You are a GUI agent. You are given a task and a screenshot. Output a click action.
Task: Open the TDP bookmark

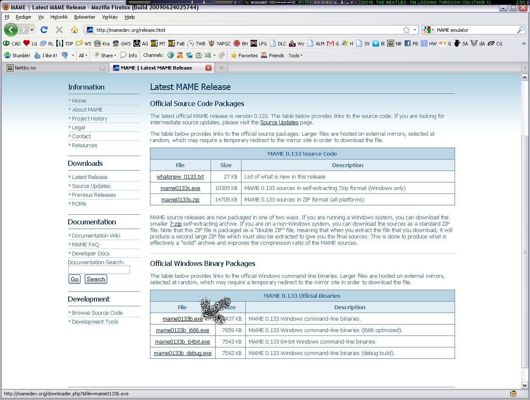pos(64,43)
